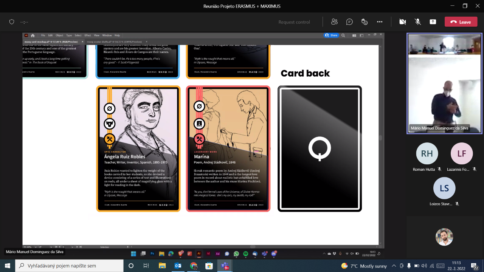Click your own profile photo avatar

(444, 237)
